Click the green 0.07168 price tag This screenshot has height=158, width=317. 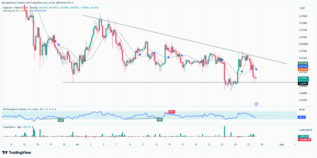tap(303, 63)
